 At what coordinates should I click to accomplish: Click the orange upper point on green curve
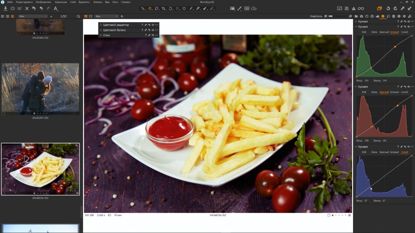(395, 47)
